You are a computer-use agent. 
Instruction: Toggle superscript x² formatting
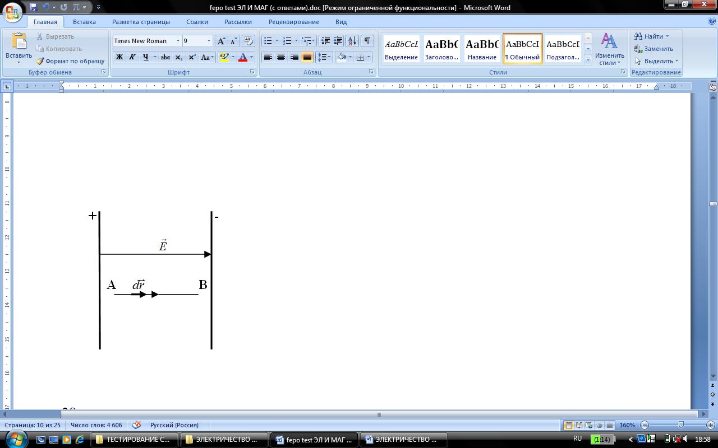click(x=192, y=57)
